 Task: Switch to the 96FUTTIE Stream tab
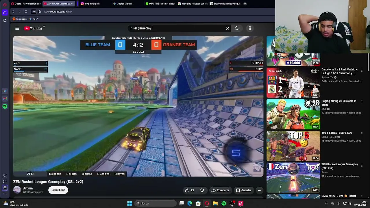point(160,4)
